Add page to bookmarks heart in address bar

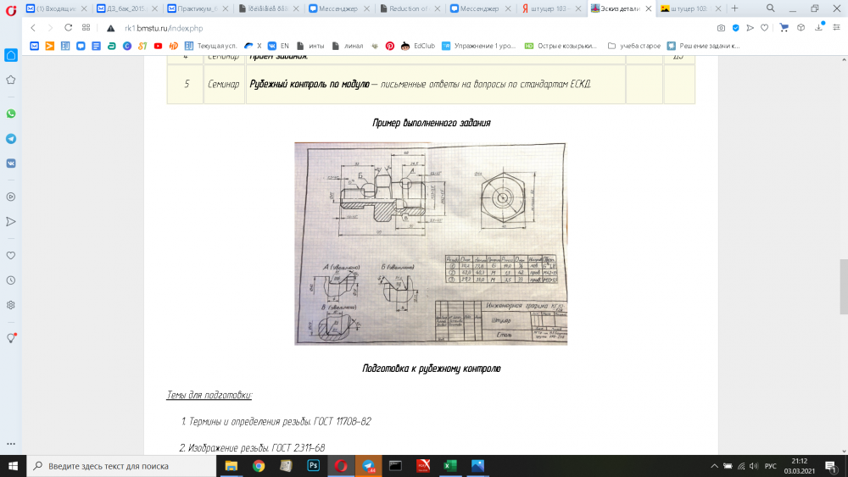[x=764, y=28]
